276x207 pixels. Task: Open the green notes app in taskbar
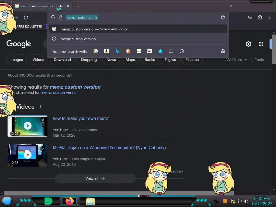point(48,201)
